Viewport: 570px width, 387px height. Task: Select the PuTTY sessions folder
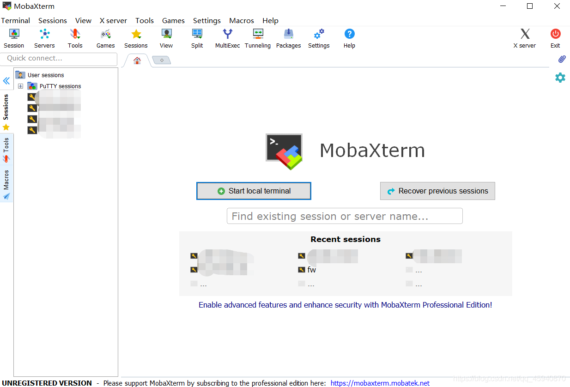(55, 86)
